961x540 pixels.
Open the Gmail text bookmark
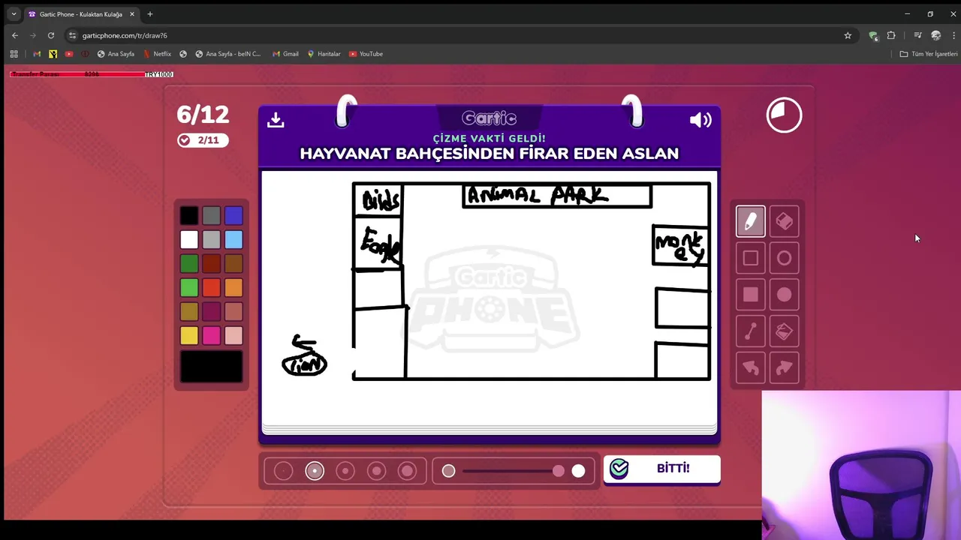[x=285, y=54]
